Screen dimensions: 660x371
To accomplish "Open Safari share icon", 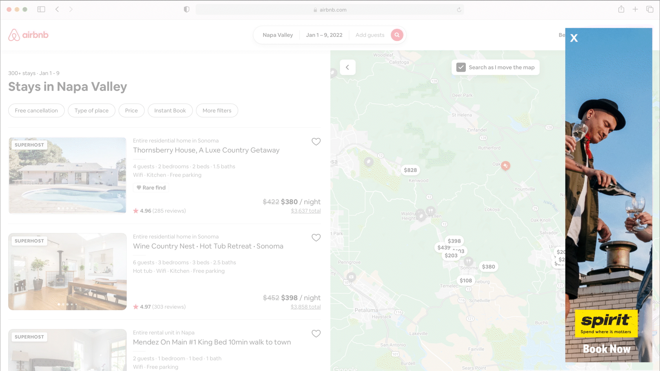I will (621, 9).
